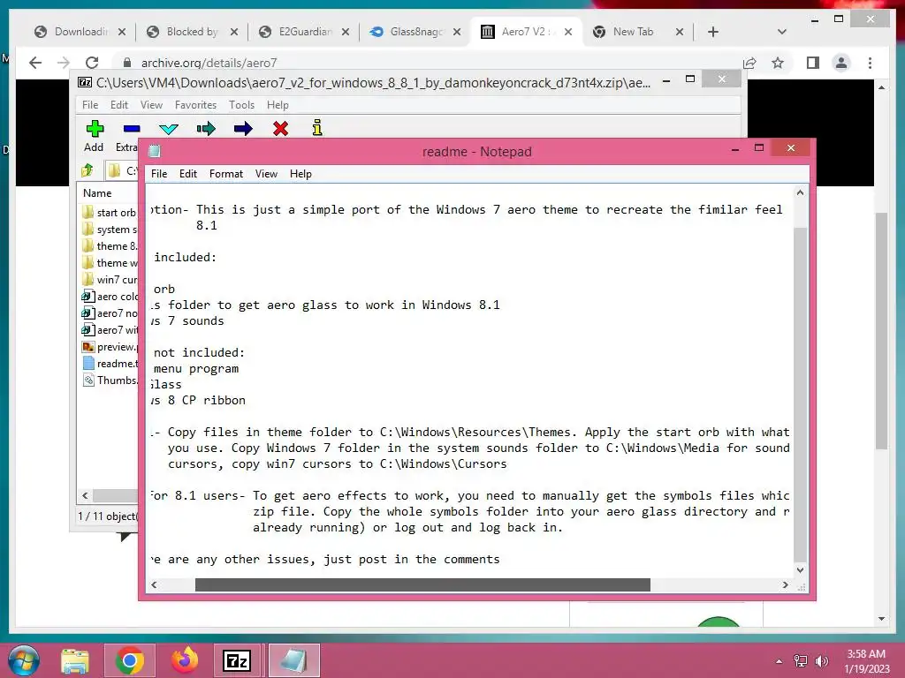Select the readme text file in 7-Zip list
Image resolution: width=905 pixels, height=678 pixels.
coord(110,363)
